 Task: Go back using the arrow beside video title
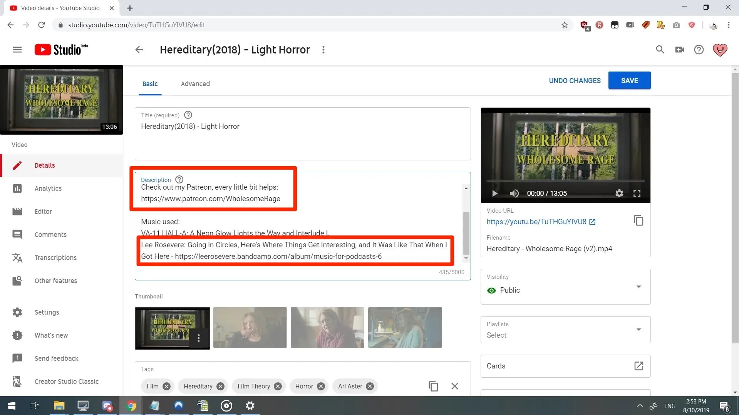(x=139, y=50)
